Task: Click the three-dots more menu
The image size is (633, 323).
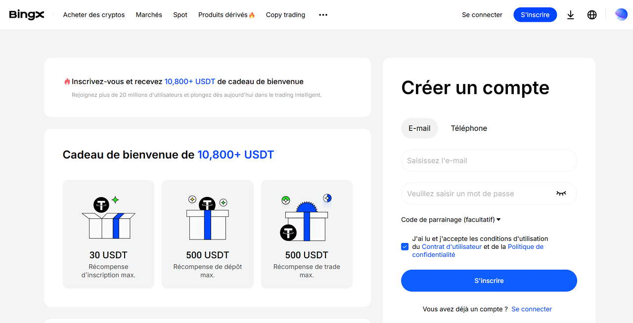Action: click(323, 15)
